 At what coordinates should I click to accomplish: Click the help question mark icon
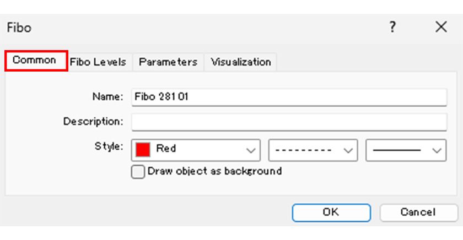tap(392, 27)
